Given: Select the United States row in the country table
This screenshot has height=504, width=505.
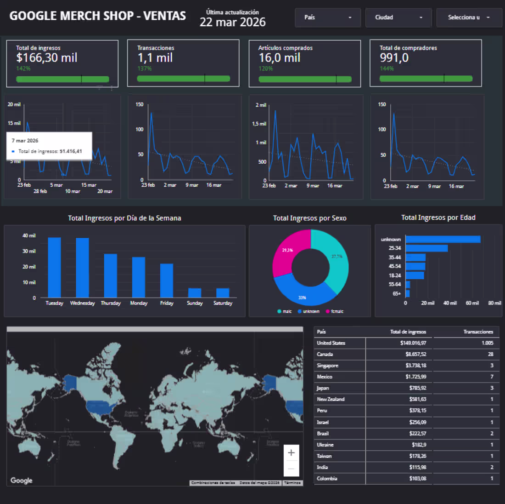Looking at the screenshot, I should (x=406, y=343).
